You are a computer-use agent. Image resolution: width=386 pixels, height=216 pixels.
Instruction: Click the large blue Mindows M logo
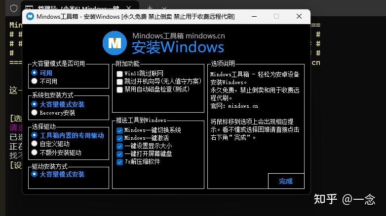[x=115, y=43]
